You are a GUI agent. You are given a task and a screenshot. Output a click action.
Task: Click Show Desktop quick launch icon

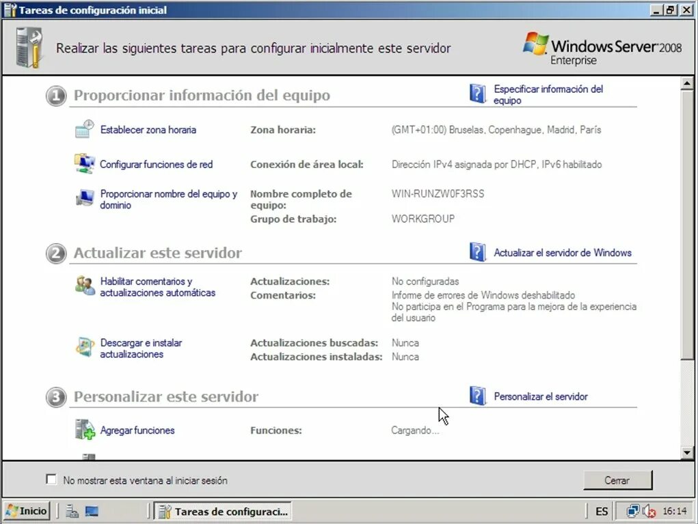click(92, 511)
